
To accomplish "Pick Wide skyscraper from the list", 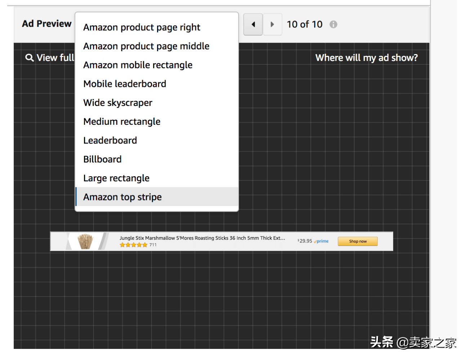I will 157,103.
